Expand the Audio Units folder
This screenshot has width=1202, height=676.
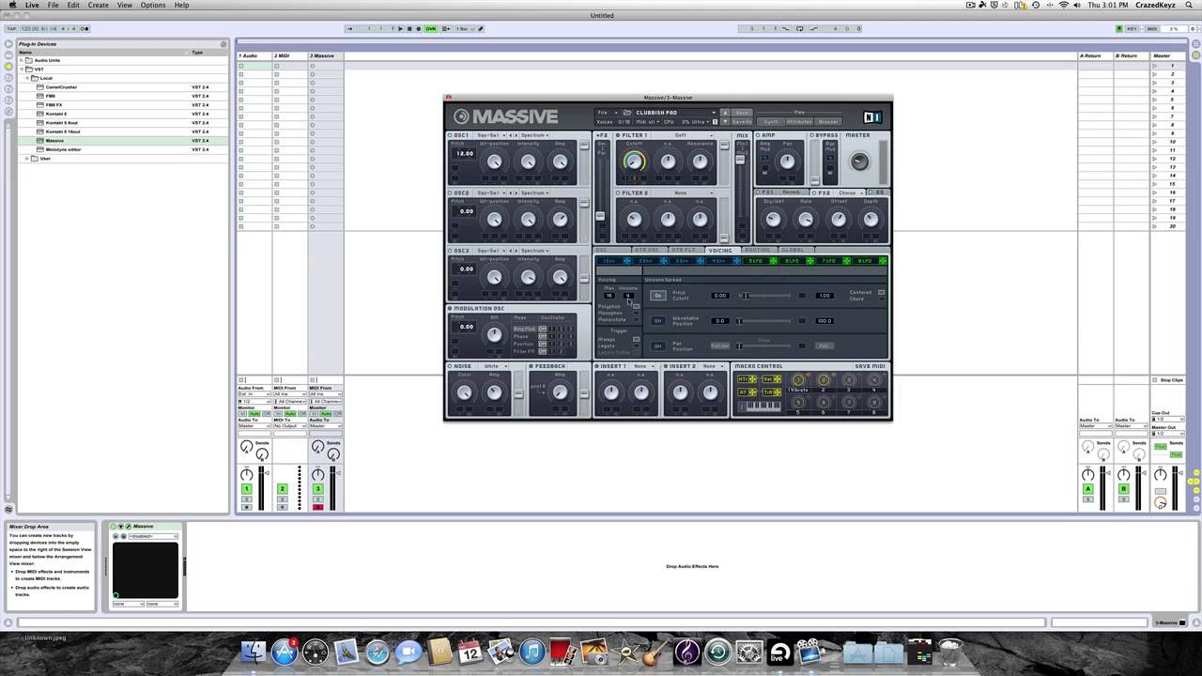pos(21,60)
